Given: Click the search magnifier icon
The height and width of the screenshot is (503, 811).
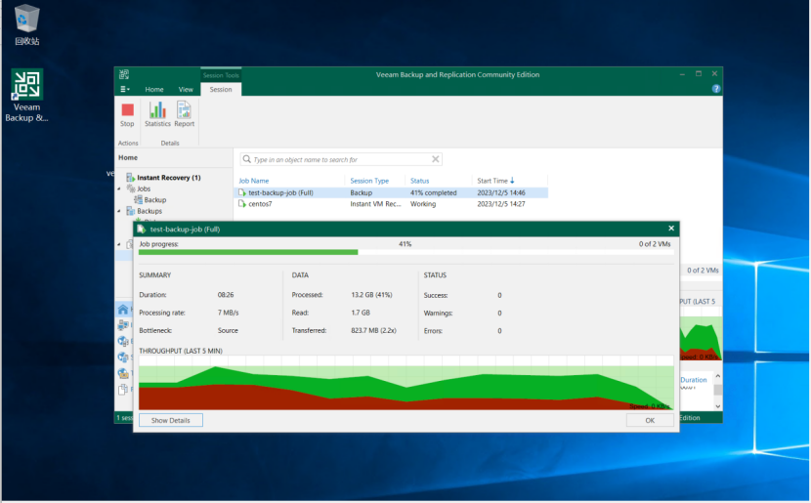Looking at the screenshot, I should (246, 159).
